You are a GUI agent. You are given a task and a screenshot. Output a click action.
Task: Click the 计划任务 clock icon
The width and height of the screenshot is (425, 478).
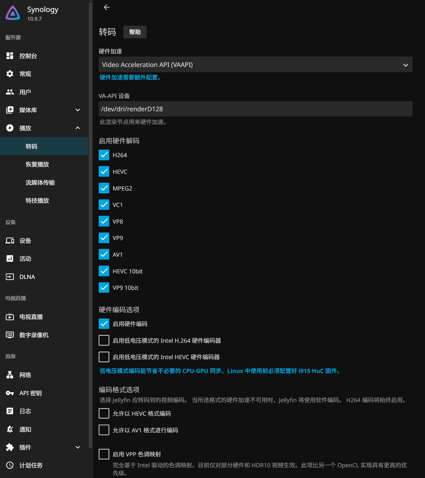[x=10, y=465]
